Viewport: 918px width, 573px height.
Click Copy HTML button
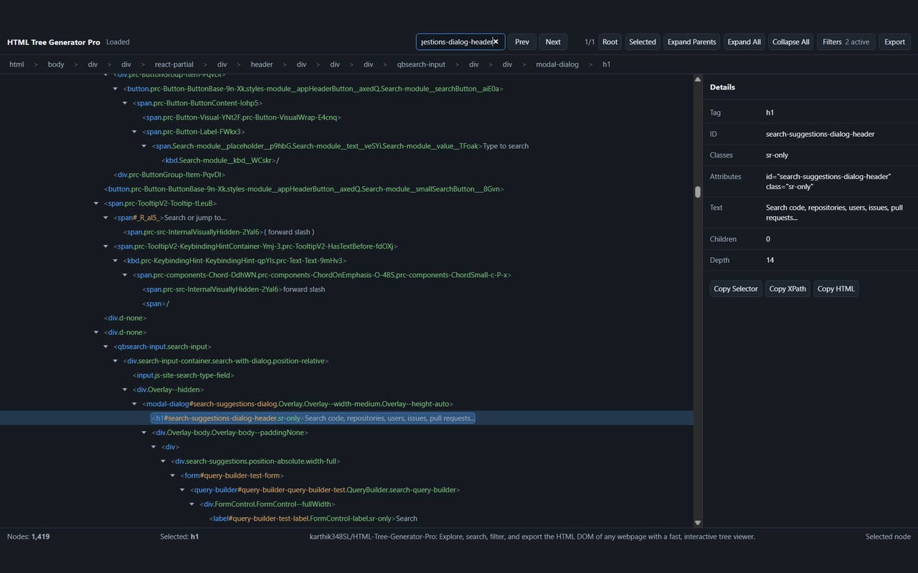click(836, 289)
